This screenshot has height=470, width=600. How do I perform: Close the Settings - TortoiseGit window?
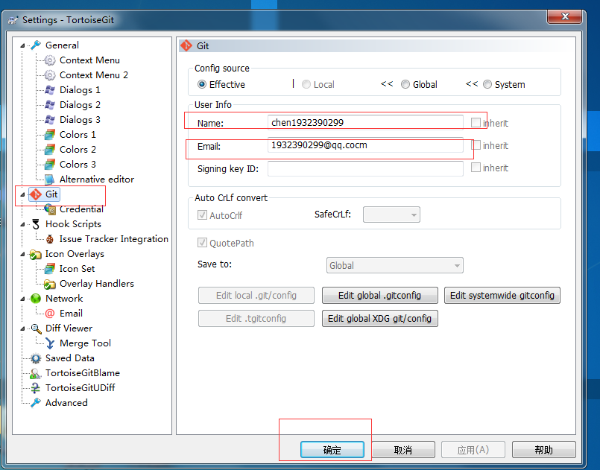click(x=565, y=16)
